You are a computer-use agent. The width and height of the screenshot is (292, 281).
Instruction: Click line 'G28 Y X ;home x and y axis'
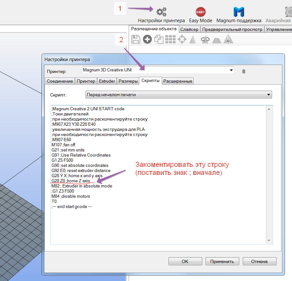coord(77,176)
